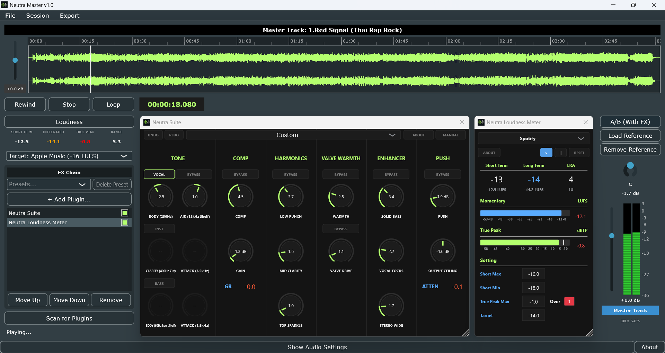
Task: Click the waveform at the 01:00 marker
Action: click(x=238, y=69)
